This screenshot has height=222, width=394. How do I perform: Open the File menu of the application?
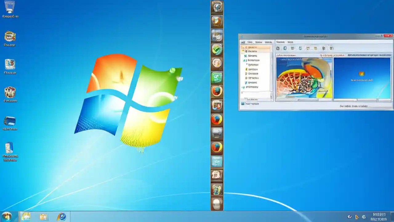(x=243, y=42)
